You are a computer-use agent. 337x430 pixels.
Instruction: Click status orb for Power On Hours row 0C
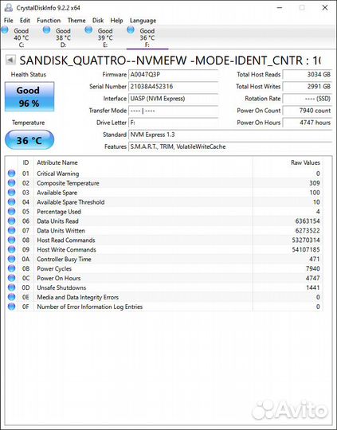pos(11,278)
